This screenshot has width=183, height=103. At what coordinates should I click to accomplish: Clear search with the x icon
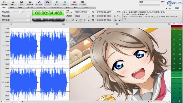tap(163, 5)
